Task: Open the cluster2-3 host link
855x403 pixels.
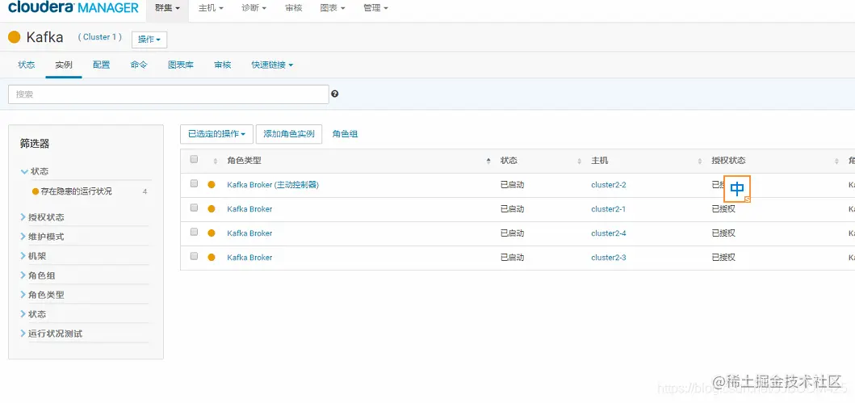Action: 609,257
